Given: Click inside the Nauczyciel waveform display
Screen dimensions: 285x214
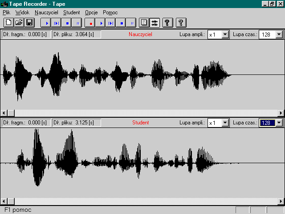Looking at the screenshot, I should tap(142, 74).
